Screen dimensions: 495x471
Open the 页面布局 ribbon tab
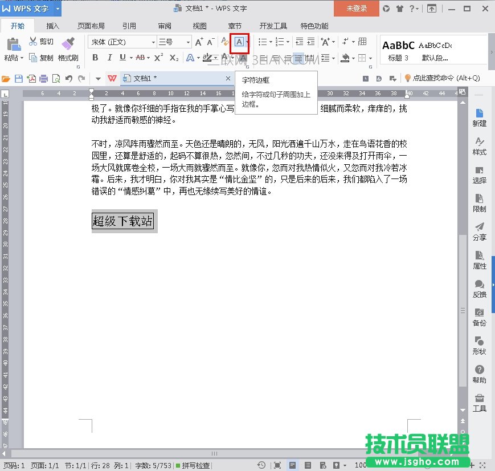point(91,25)
